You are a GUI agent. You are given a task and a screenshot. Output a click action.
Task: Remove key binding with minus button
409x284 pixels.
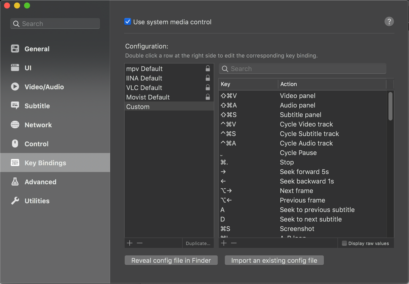click(x=234, y=243)
